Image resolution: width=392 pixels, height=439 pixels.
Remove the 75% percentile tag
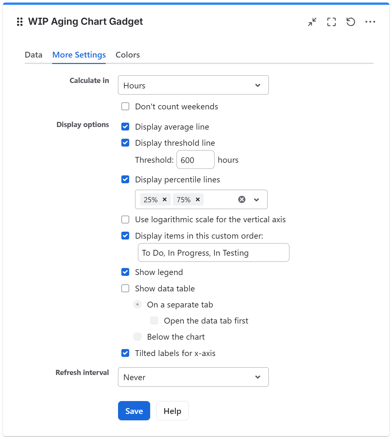pyautogui.click(x=198, y=199)
